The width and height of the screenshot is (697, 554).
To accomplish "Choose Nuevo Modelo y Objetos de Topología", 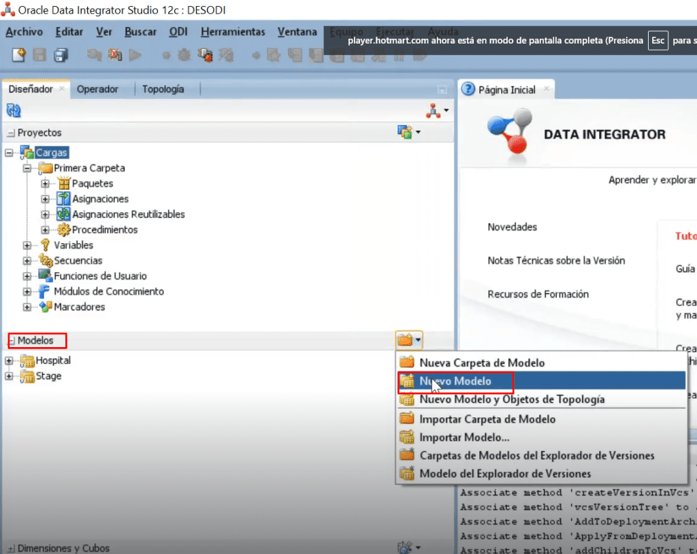I will tap(541, 400).
